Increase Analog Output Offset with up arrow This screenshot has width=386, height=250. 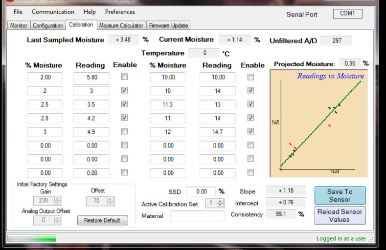pos(58,218)
